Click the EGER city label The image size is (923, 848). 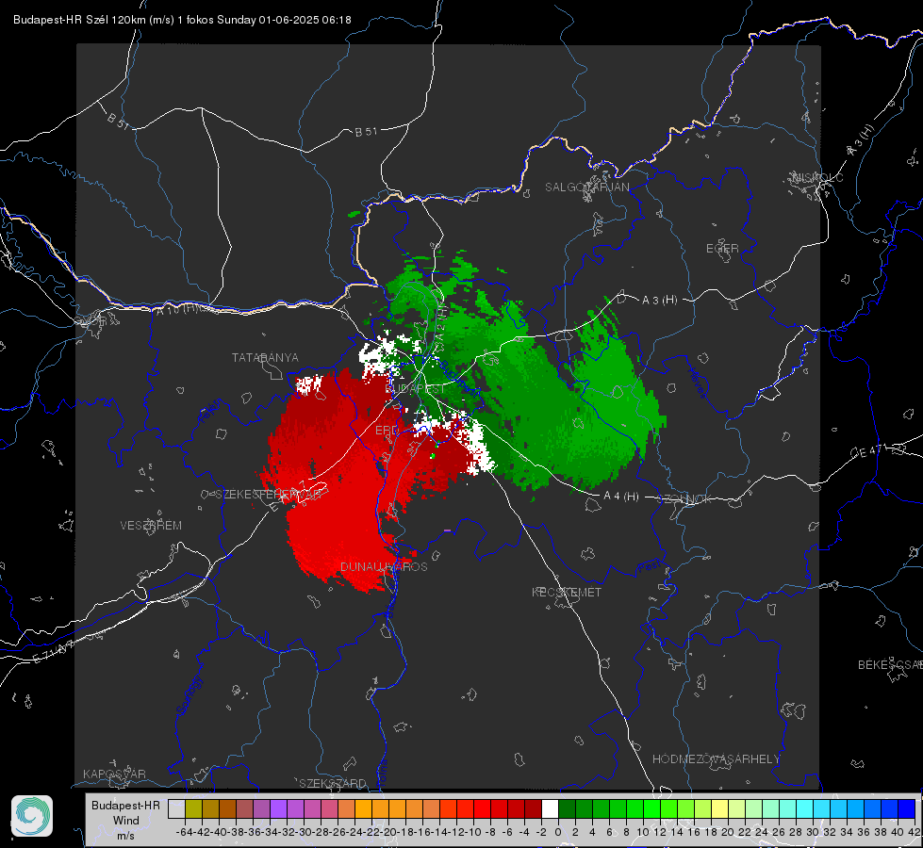pyautogui.click(x=722, y=249)
